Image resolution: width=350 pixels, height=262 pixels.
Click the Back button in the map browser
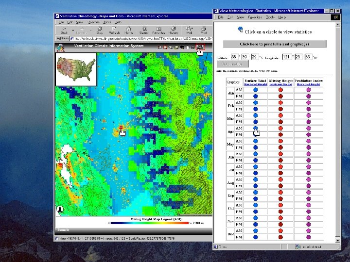(64, 30)
